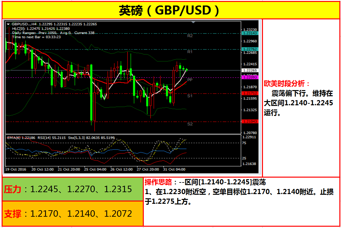Click the 1.22911 indicator scale value
Viewport: 341px width, 228px height.
click(x=249, y=137)
